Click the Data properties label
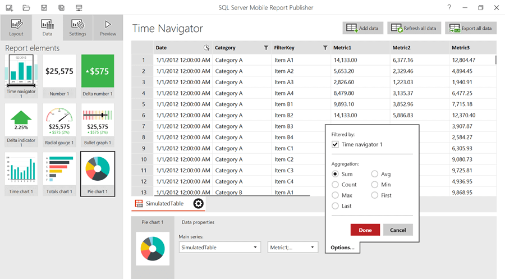 (198, 222)
